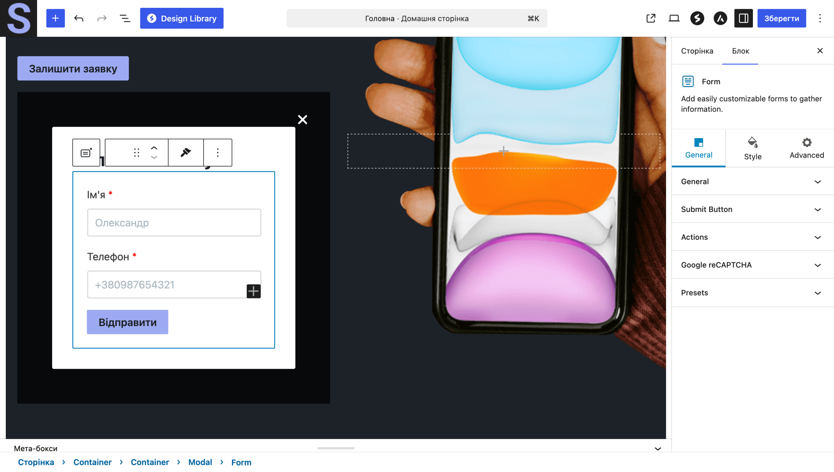834x472 pixels.
Task: Switch to the Блок tab
Action: click(x=741, y=51)
